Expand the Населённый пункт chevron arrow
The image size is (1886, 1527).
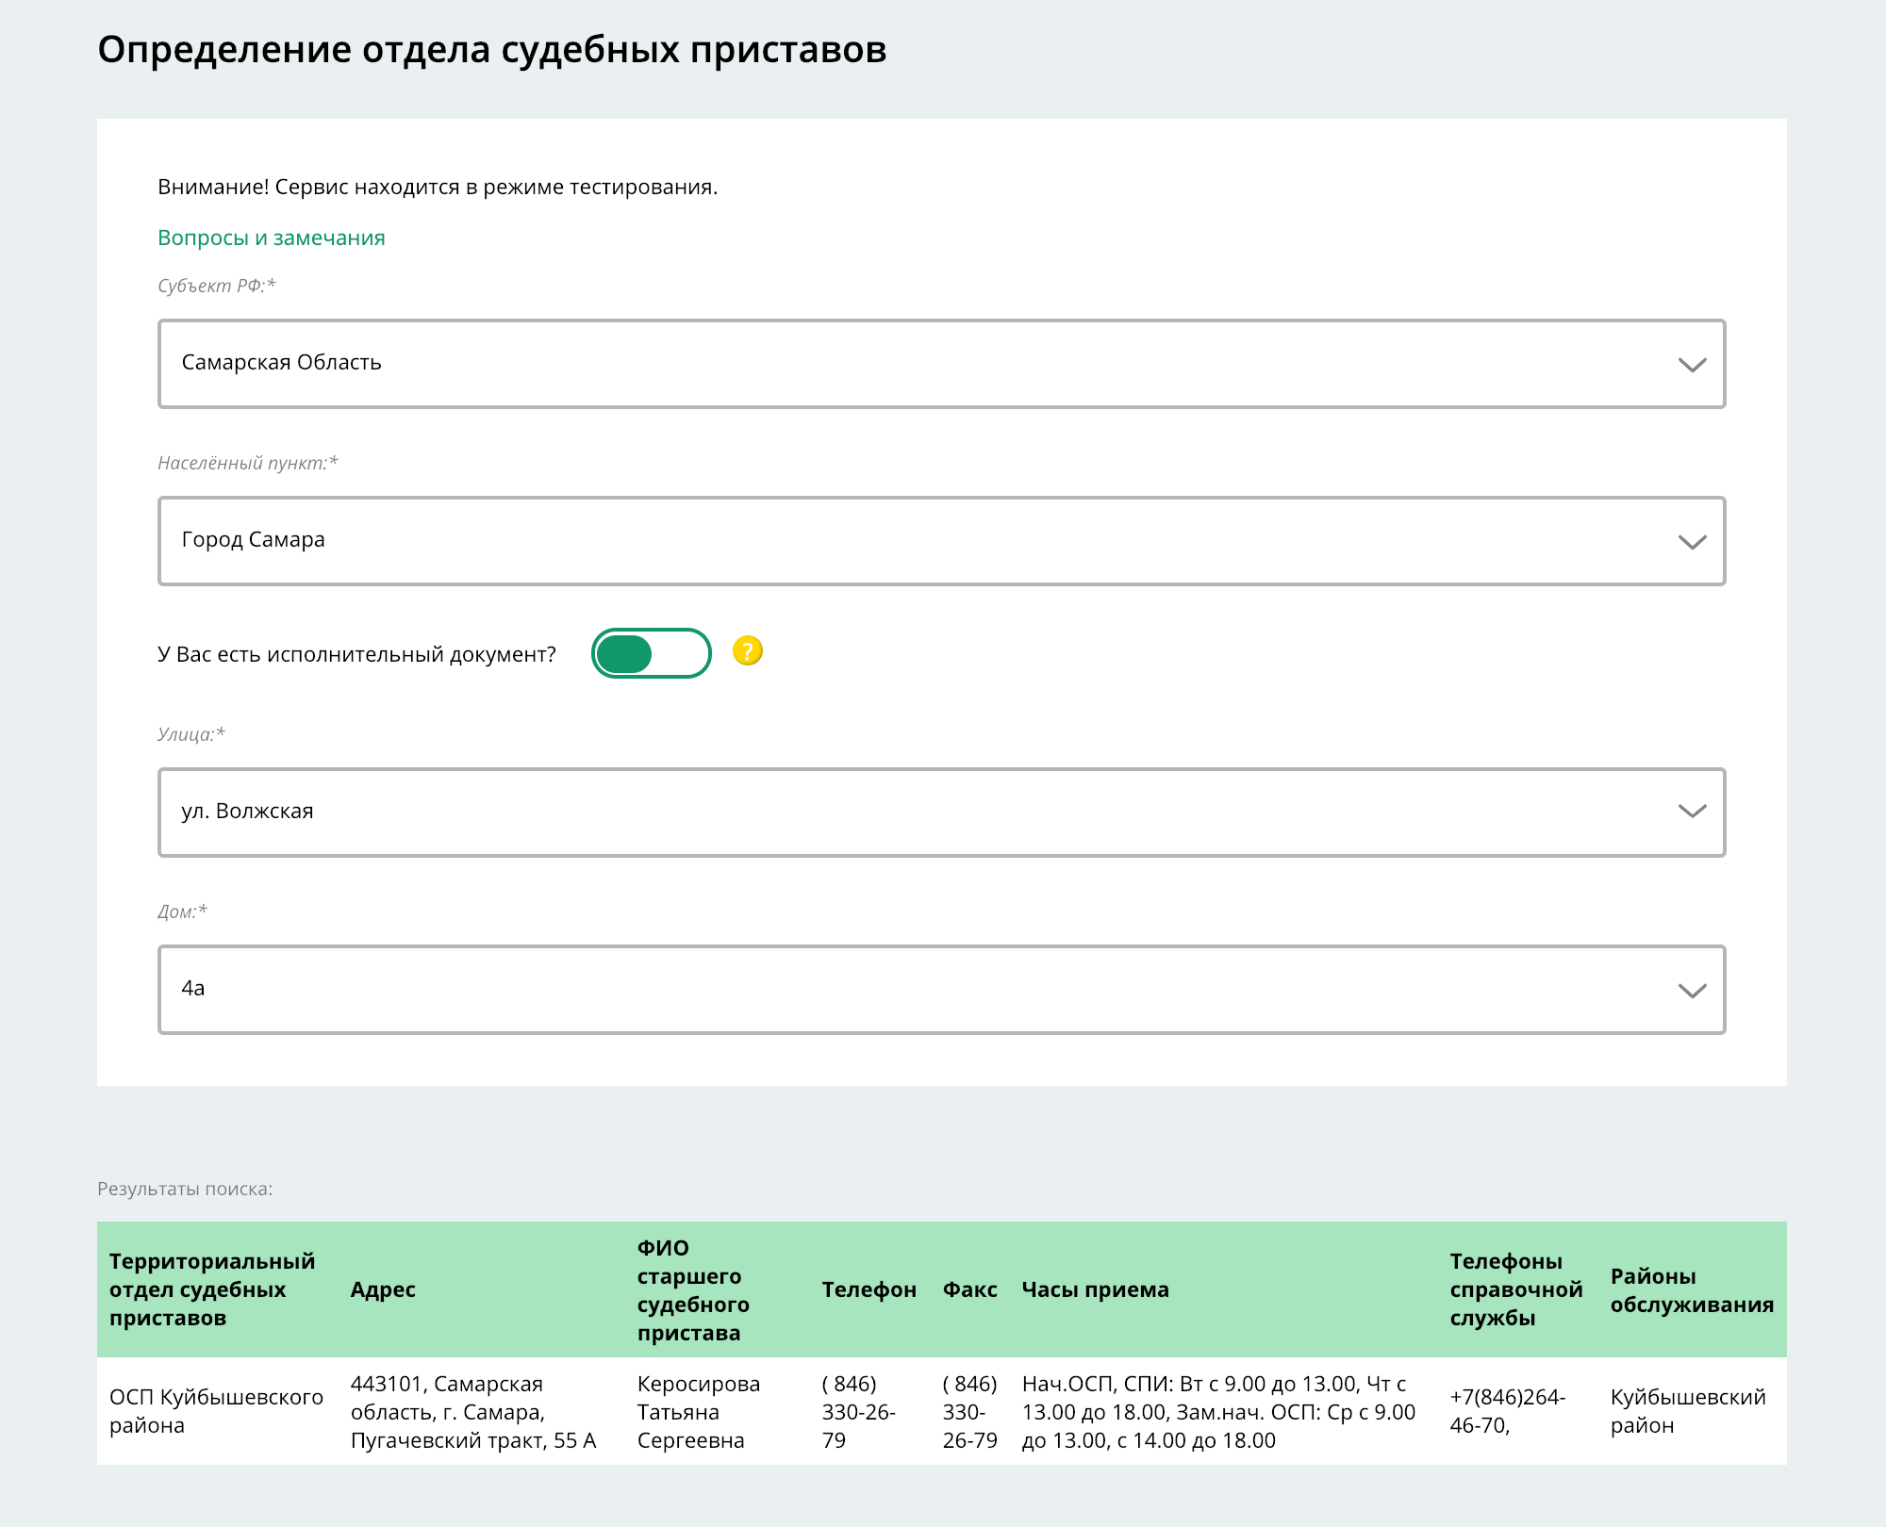(x=1692, y=542)
